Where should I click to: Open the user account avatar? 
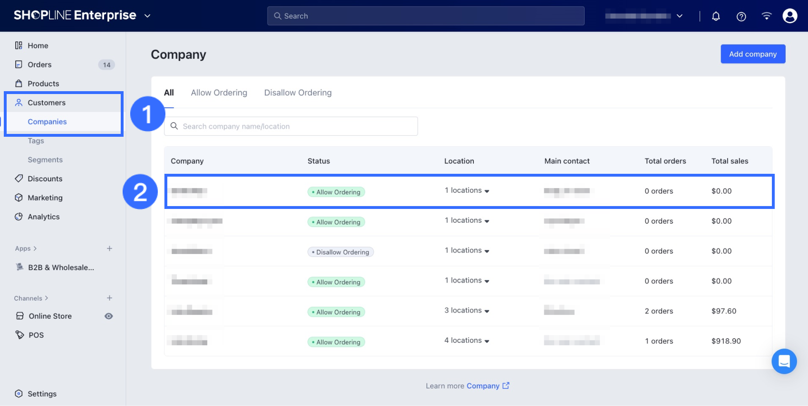pyautogui.click(x=789, y=16)
